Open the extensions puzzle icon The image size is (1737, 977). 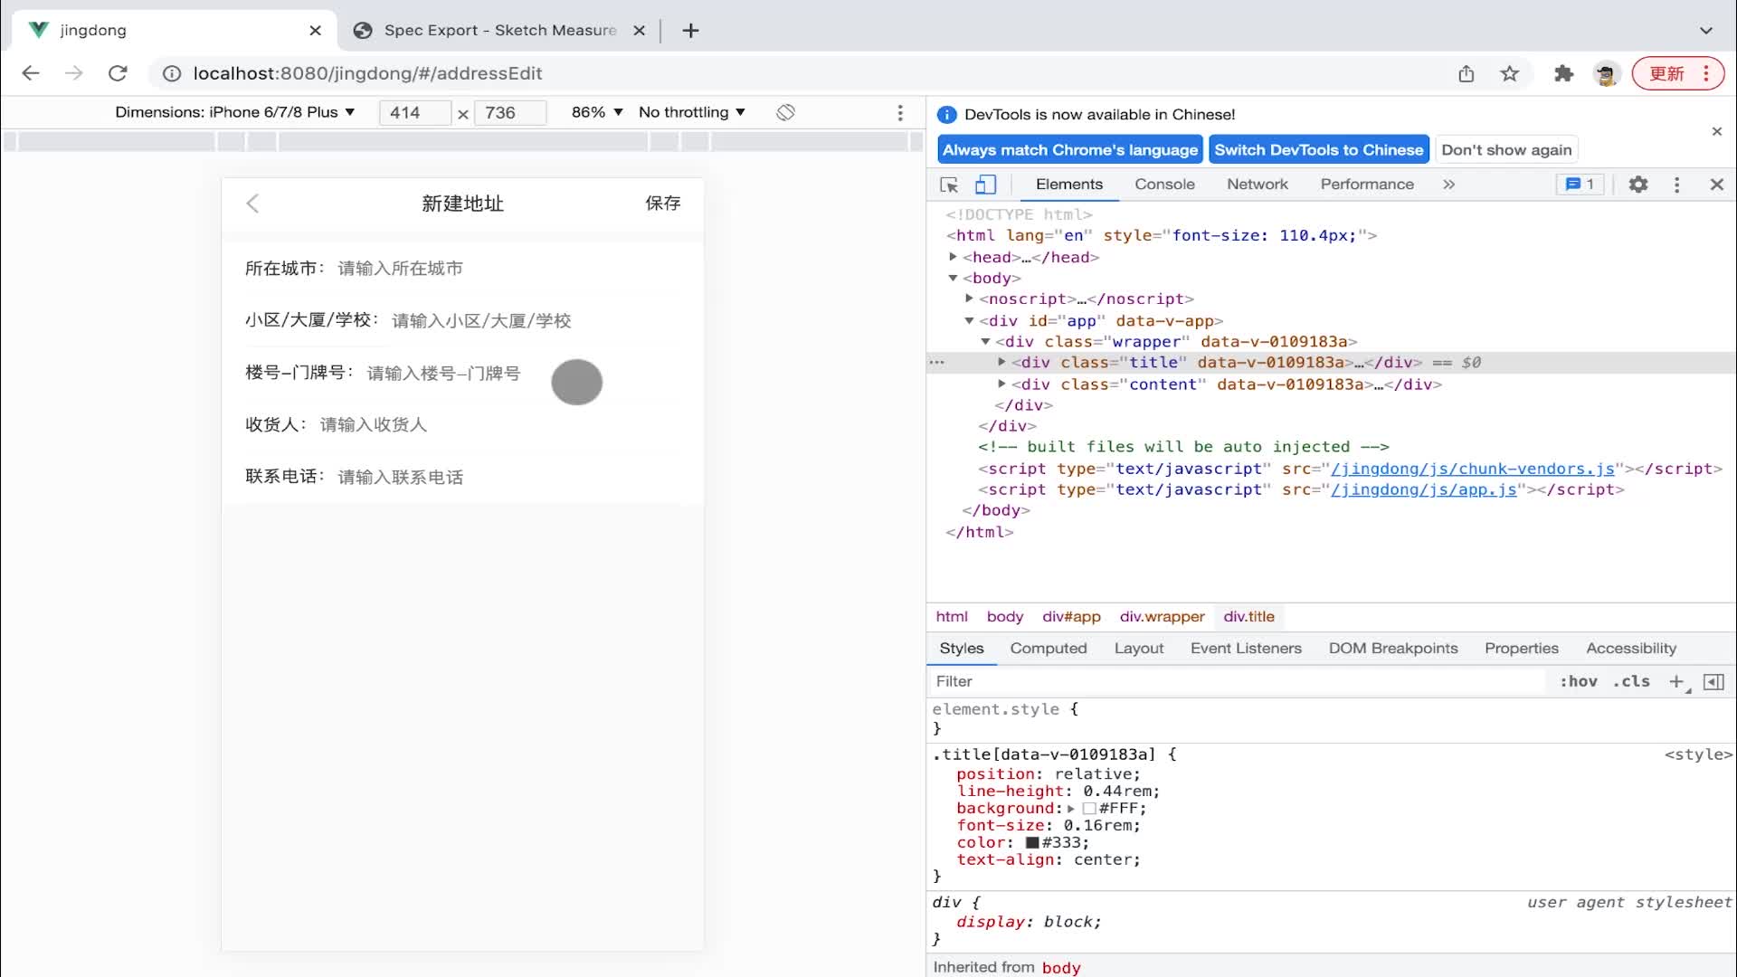click(1563, 73)
